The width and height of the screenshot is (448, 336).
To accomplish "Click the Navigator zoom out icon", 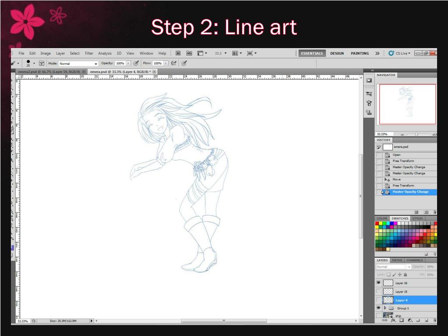I will point(402,134).
